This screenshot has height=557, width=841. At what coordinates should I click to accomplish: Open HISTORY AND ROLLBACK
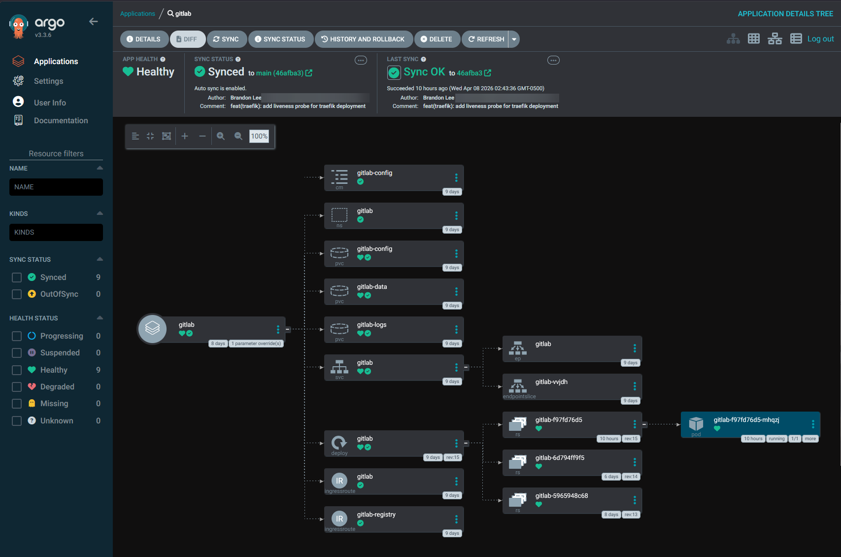tap(363, 39)
